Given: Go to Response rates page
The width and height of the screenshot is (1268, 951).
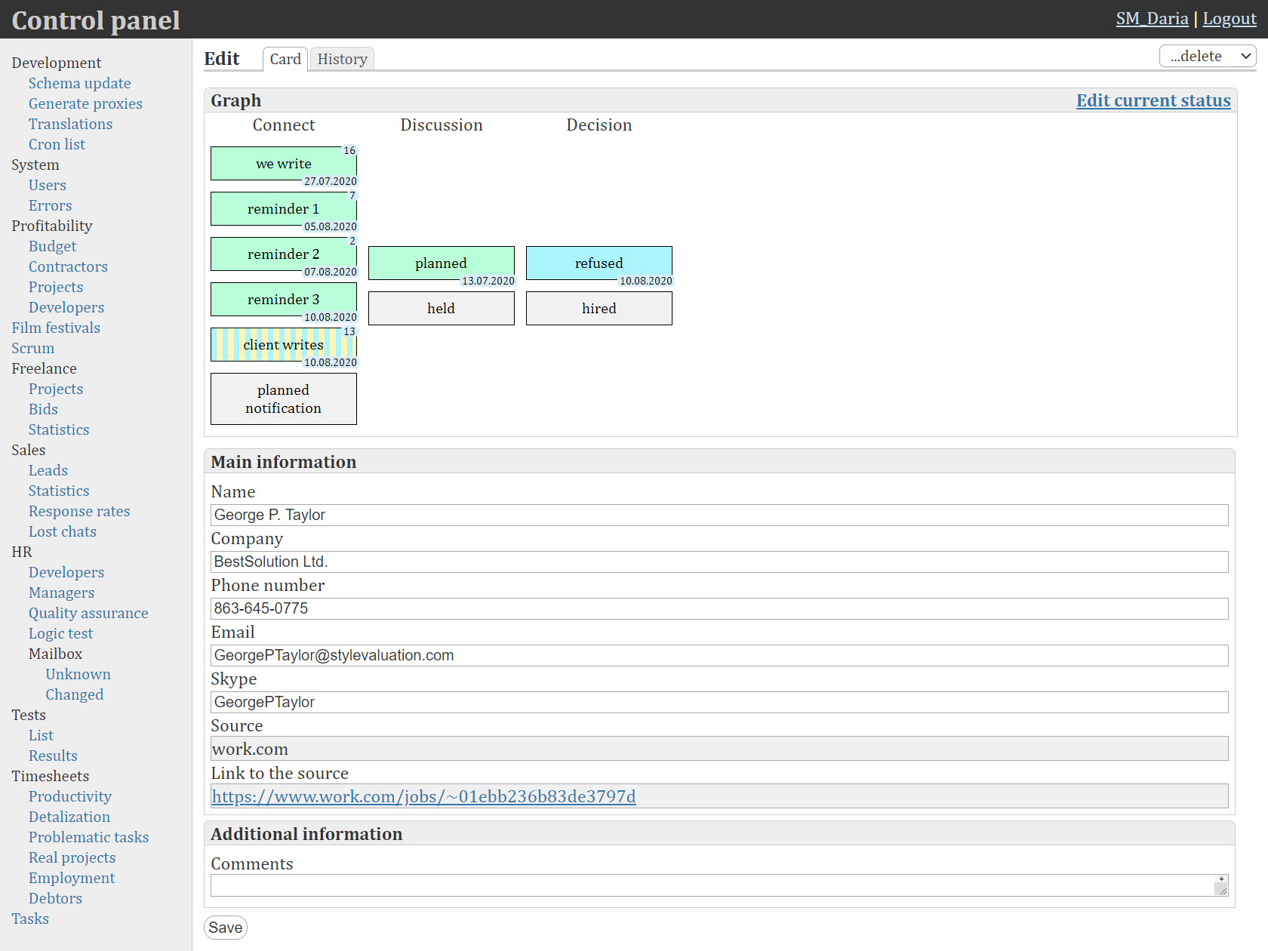Looking at the screenshot, I should point(79,512).
